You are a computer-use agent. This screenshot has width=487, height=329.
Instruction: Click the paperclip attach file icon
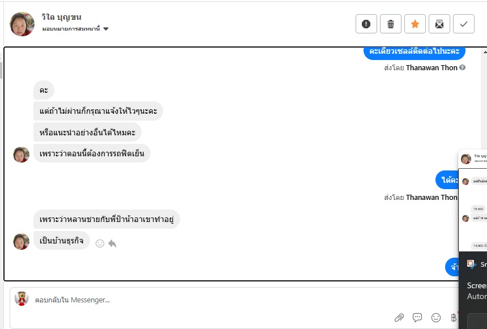click(399, 318)
